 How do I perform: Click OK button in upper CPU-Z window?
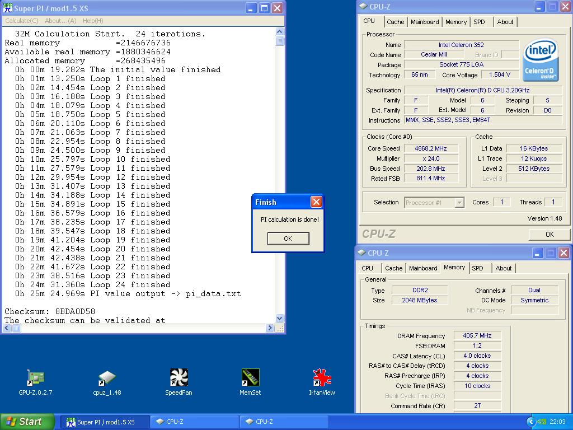click(549, 235)
